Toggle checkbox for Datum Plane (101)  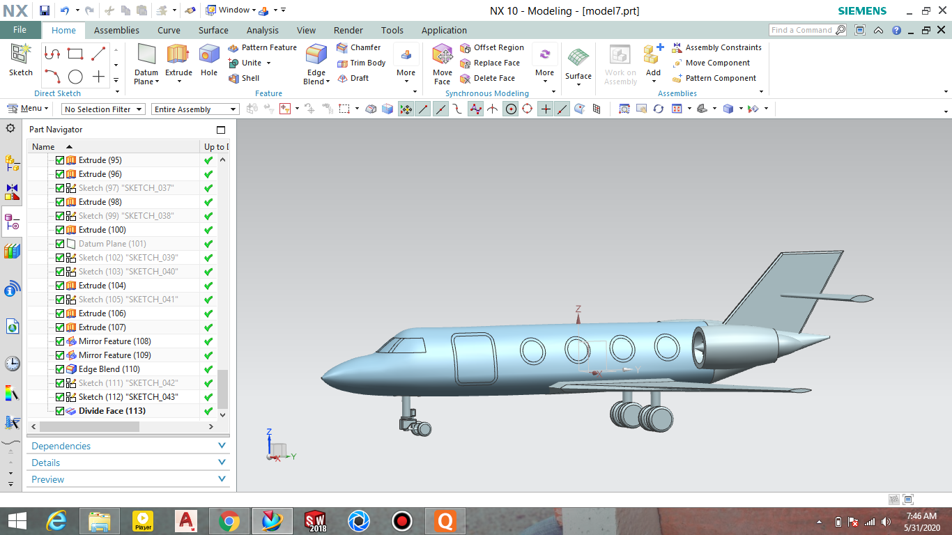pos(59,244)
